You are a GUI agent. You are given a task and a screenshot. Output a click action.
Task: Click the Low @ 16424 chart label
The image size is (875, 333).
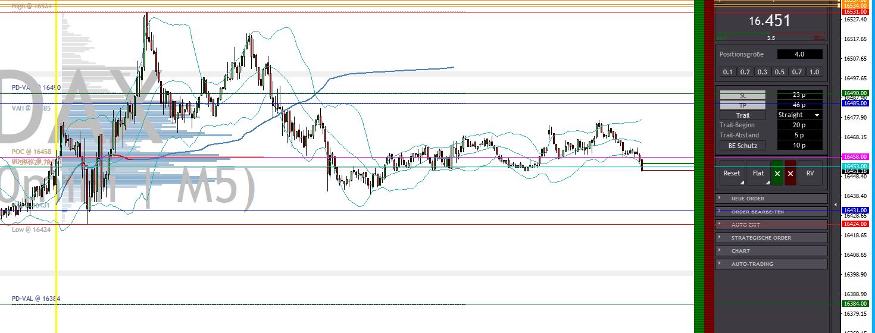(31, 230)
